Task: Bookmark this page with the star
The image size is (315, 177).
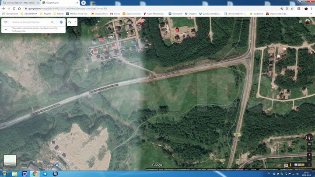Action: coord(292,9)
